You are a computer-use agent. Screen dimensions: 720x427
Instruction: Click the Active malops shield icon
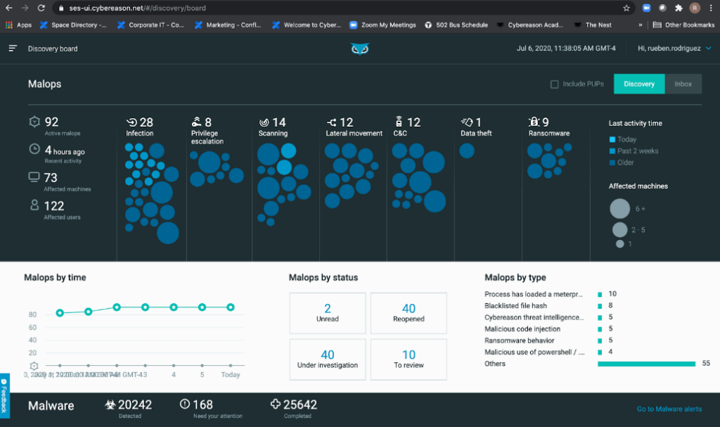(x=34, y=121)
